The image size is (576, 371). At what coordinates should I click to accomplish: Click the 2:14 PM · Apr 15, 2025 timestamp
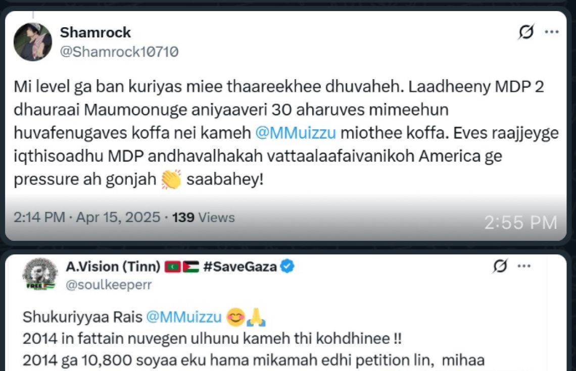click(87, 218)
